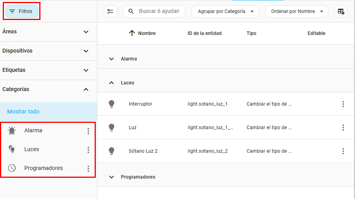Open three-dot menu for Programadores category

click(x=88, y=168)
